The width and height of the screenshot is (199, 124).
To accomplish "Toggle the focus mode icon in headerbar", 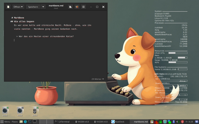I will [77, 7].
